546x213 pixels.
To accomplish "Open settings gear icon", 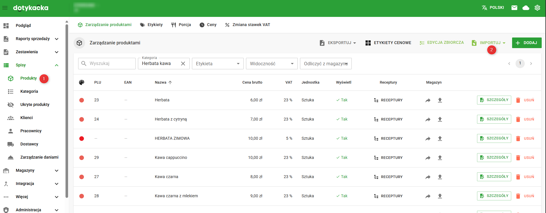I will tap(537, 8).
